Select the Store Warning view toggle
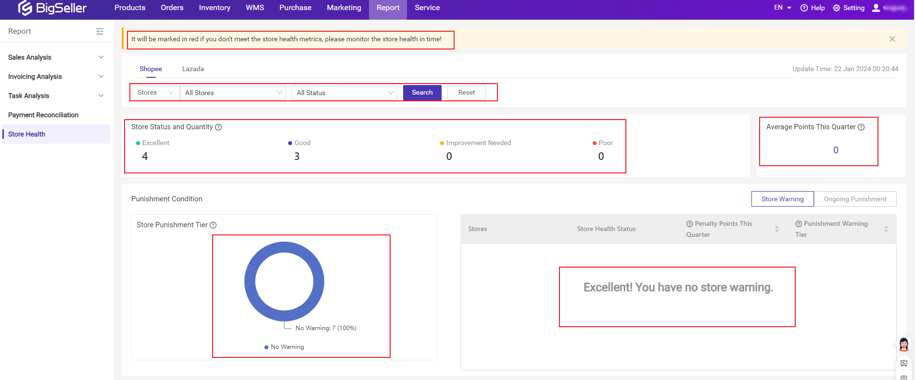The image size is (915, 380). [782, 199]
